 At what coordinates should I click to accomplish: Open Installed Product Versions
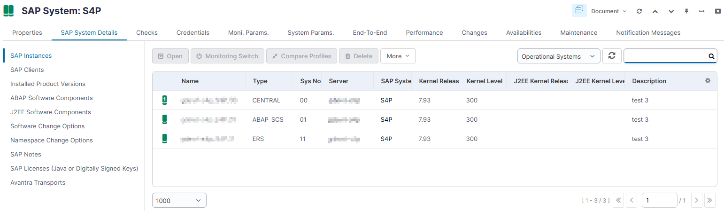point(48,84)
